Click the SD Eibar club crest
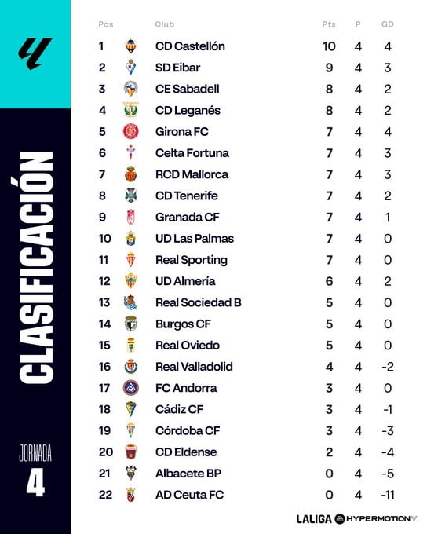This screenshot has width=427, height=534. [x=131, y=68]
